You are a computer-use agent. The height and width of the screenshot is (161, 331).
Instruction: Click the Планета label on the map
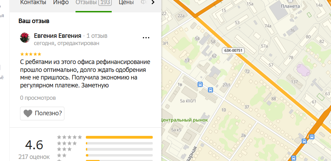(x=290, y=6)
